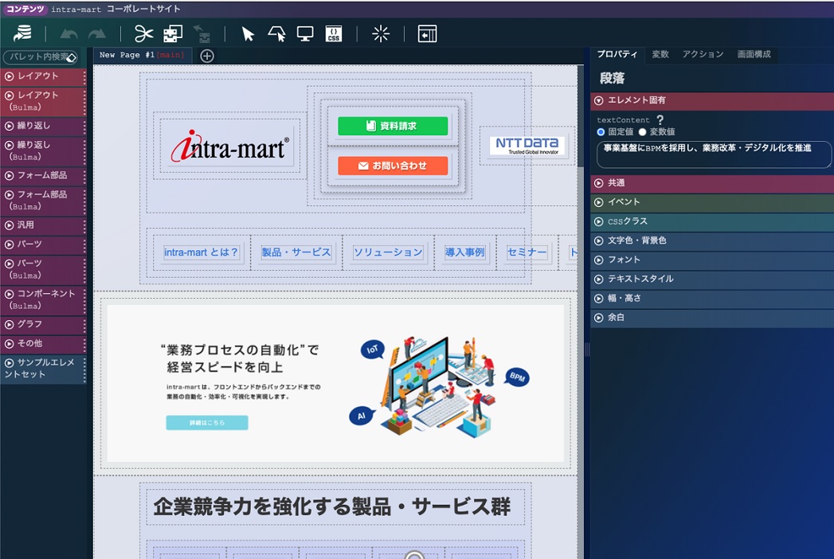The image size is (834, 559).
Task: Click the textContent text area
Action: [711, 154]
